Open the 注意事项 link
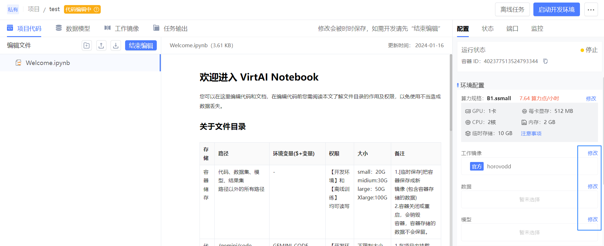This screenshot has width=604, height=246. [x=531, y=133]
